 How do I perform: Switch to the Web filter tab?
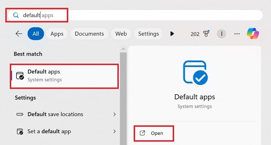(x=121, y=34)
